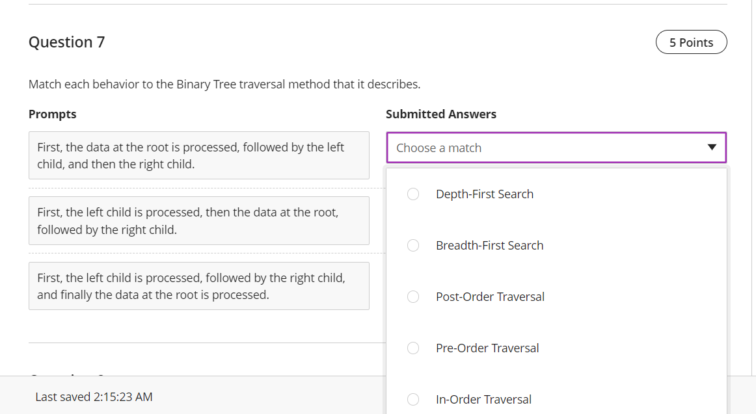The height and width of the screenshot is (414, 756).
Task: Select the Depth-First Search radio button
Action: (x=413, y=194)
